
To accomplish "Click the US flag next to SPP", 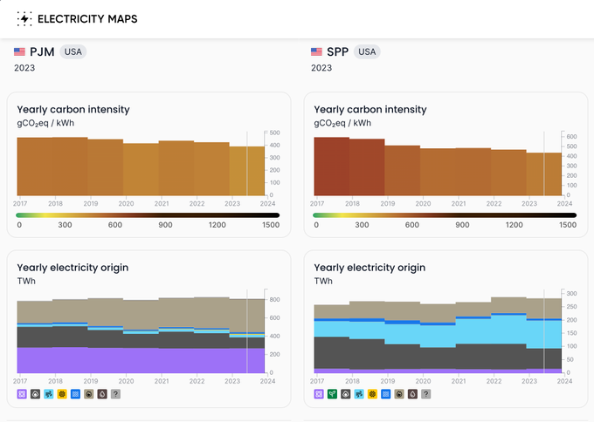I will [316, 51].
